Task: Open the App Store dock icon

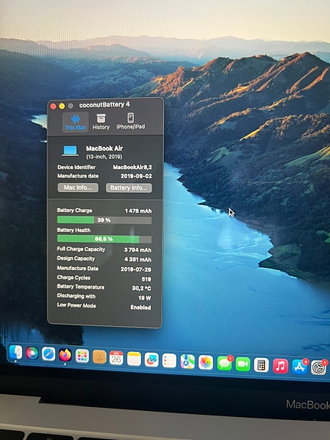Action: tap(299, 367)
